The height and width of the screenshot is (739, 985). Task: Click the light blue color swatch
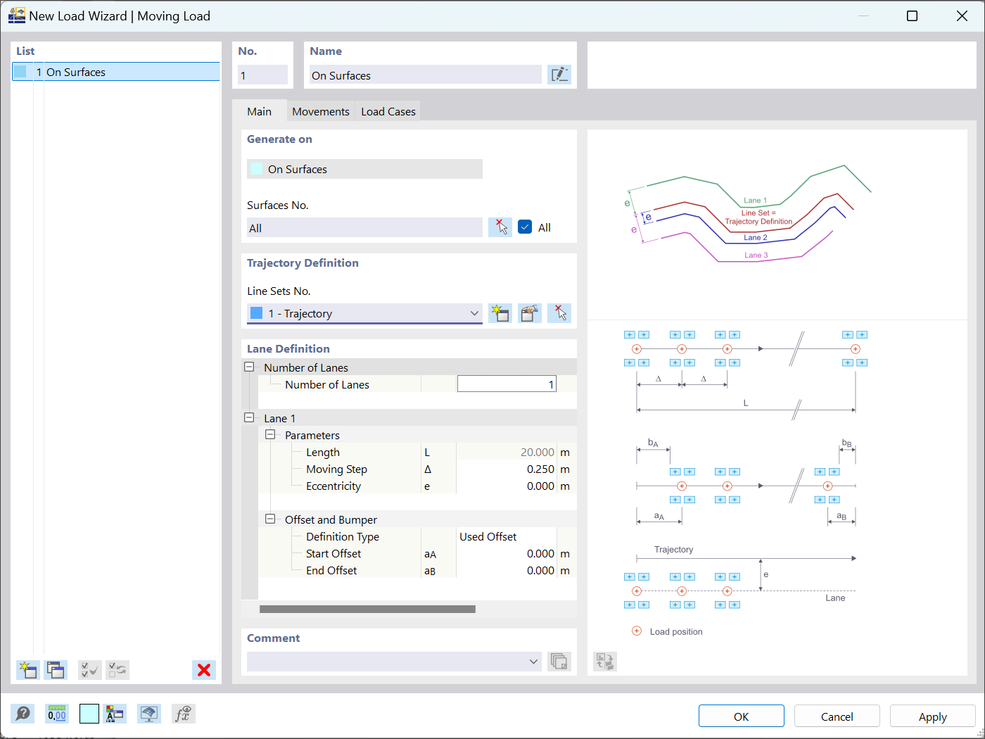[x=89, y=714]
